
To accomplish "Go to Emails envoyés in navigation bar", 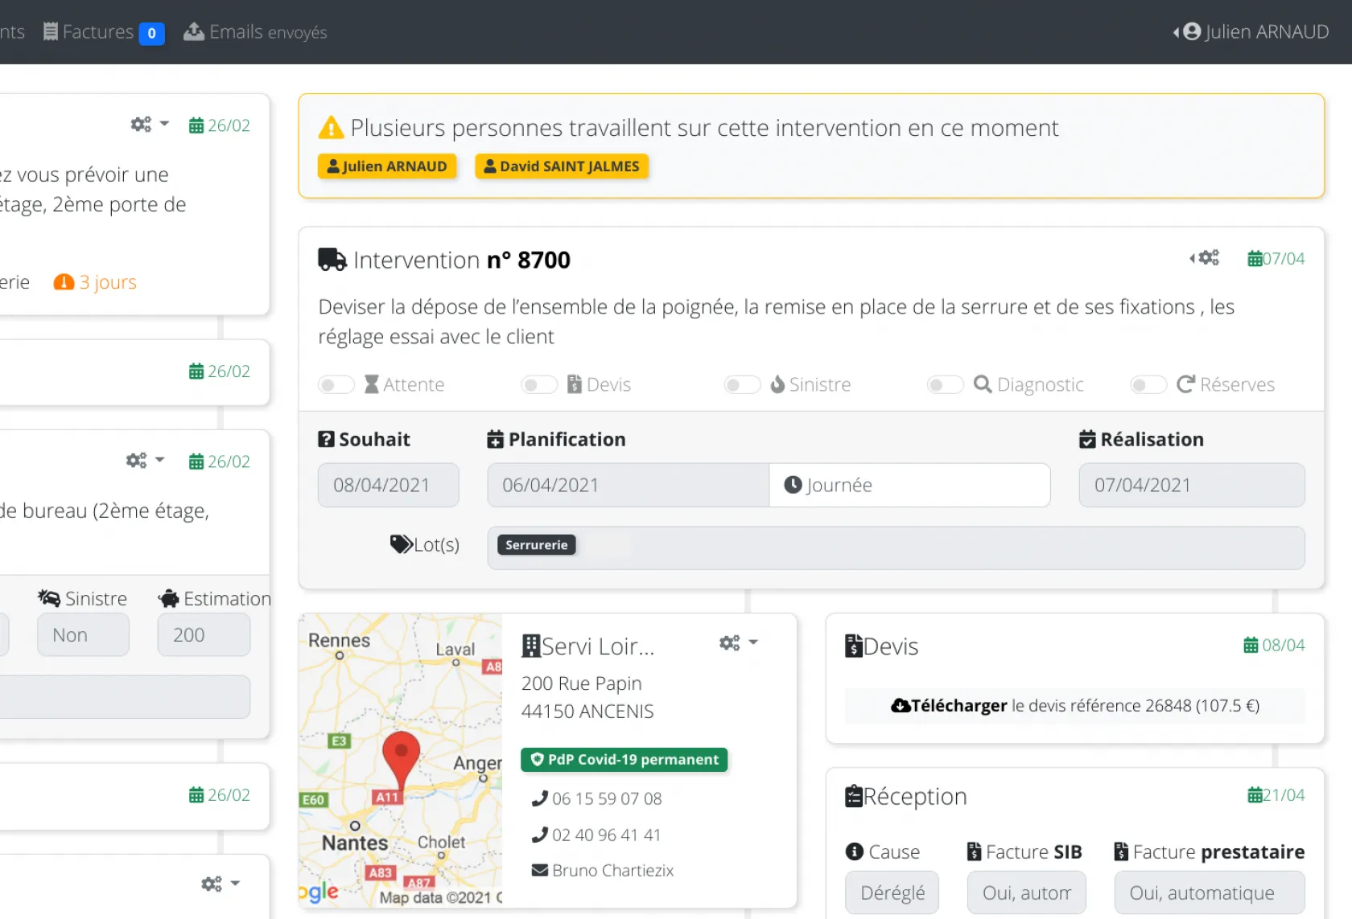I will click(x=255, y=32).
